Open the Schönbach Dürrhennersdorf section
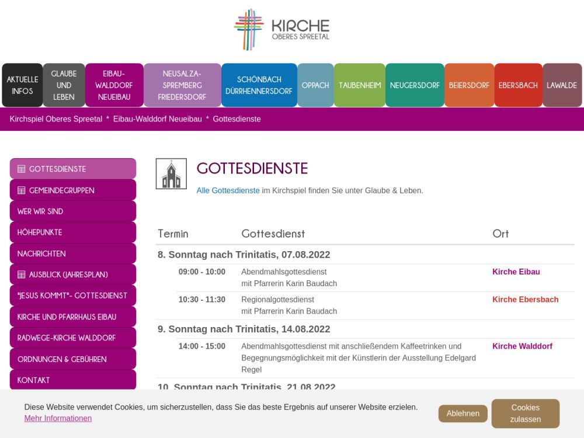The image size is (584, 438). [x=259, y=85]
